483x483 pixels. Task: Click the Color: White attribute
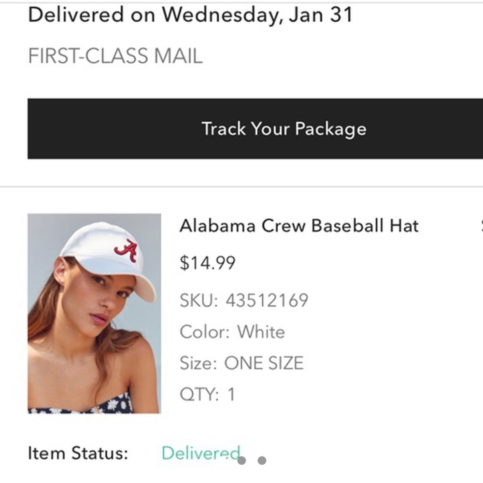click(x=232, y=331)
